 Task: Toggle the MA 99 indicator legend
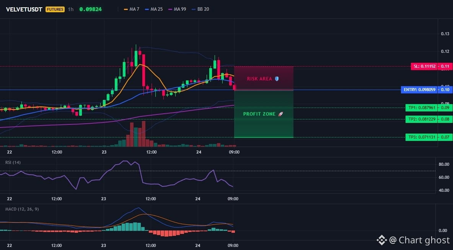tap(178, 9)
